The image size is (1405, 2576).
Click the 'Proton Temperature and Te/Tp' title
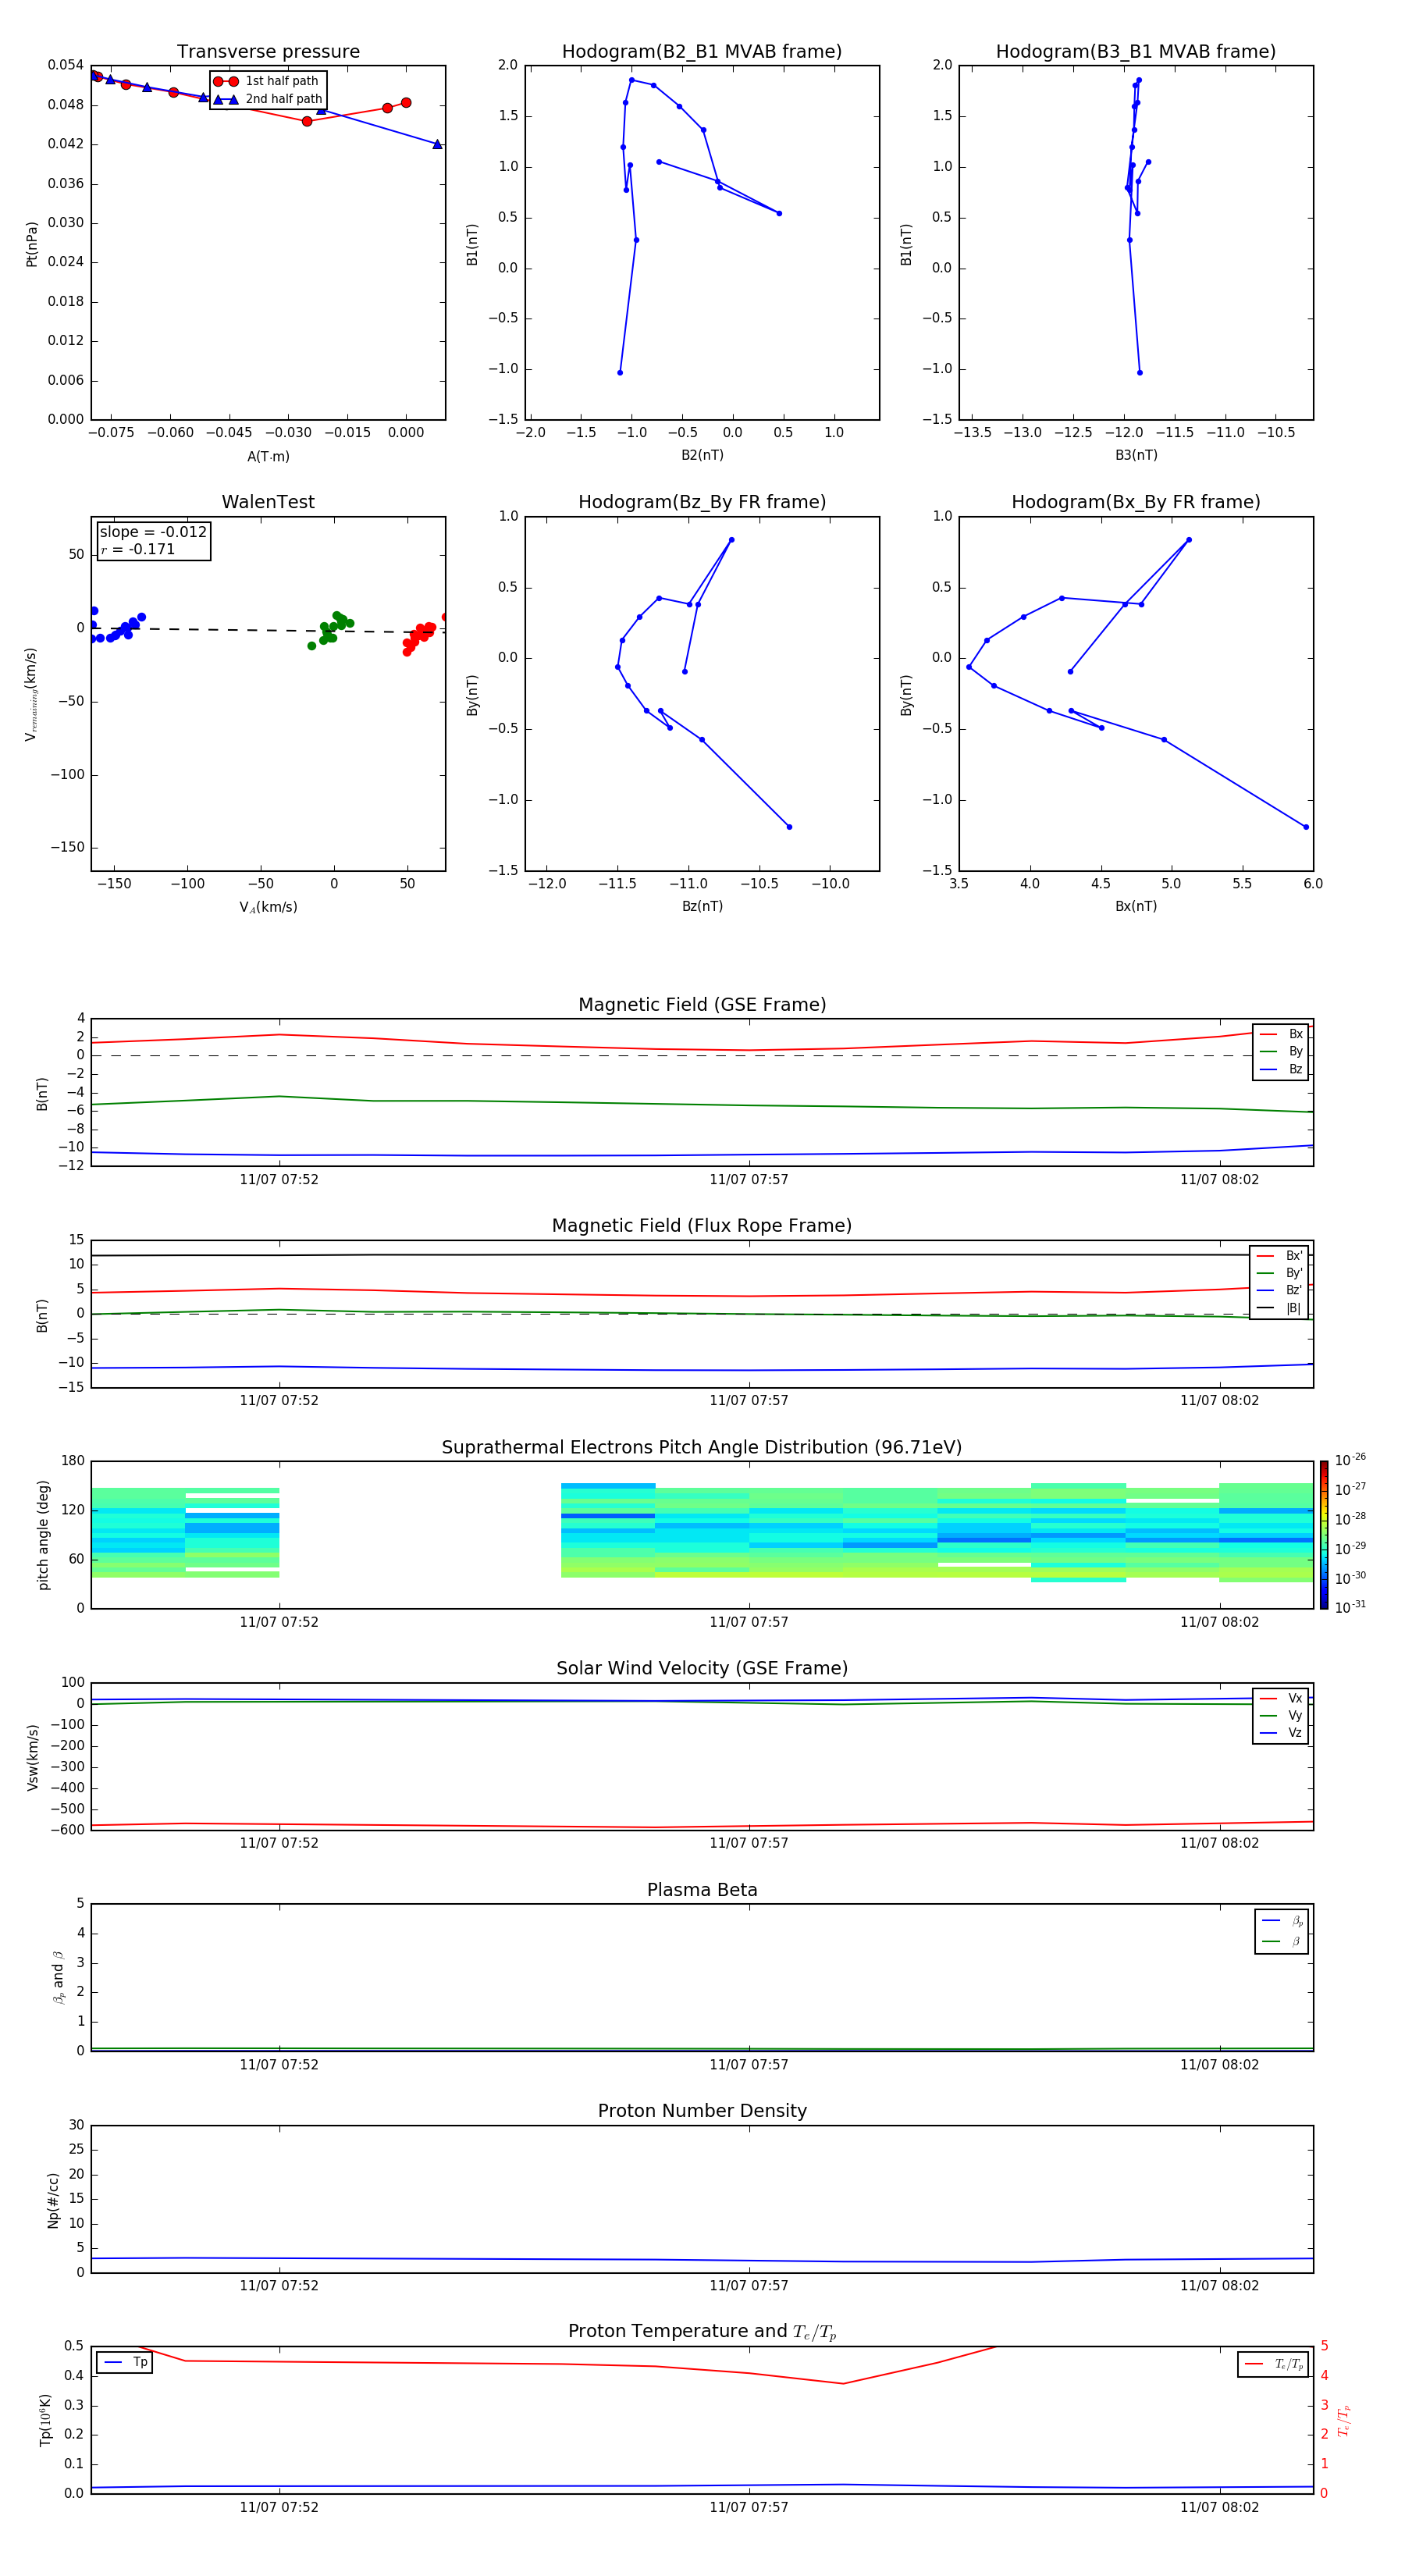[702, 2333]
